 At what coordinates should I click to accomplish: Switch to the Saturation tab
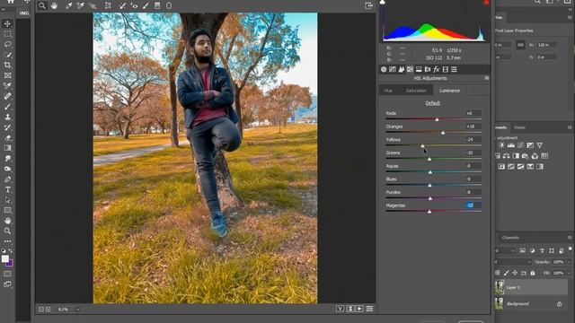pyautogui.click(x=416, y=91)
